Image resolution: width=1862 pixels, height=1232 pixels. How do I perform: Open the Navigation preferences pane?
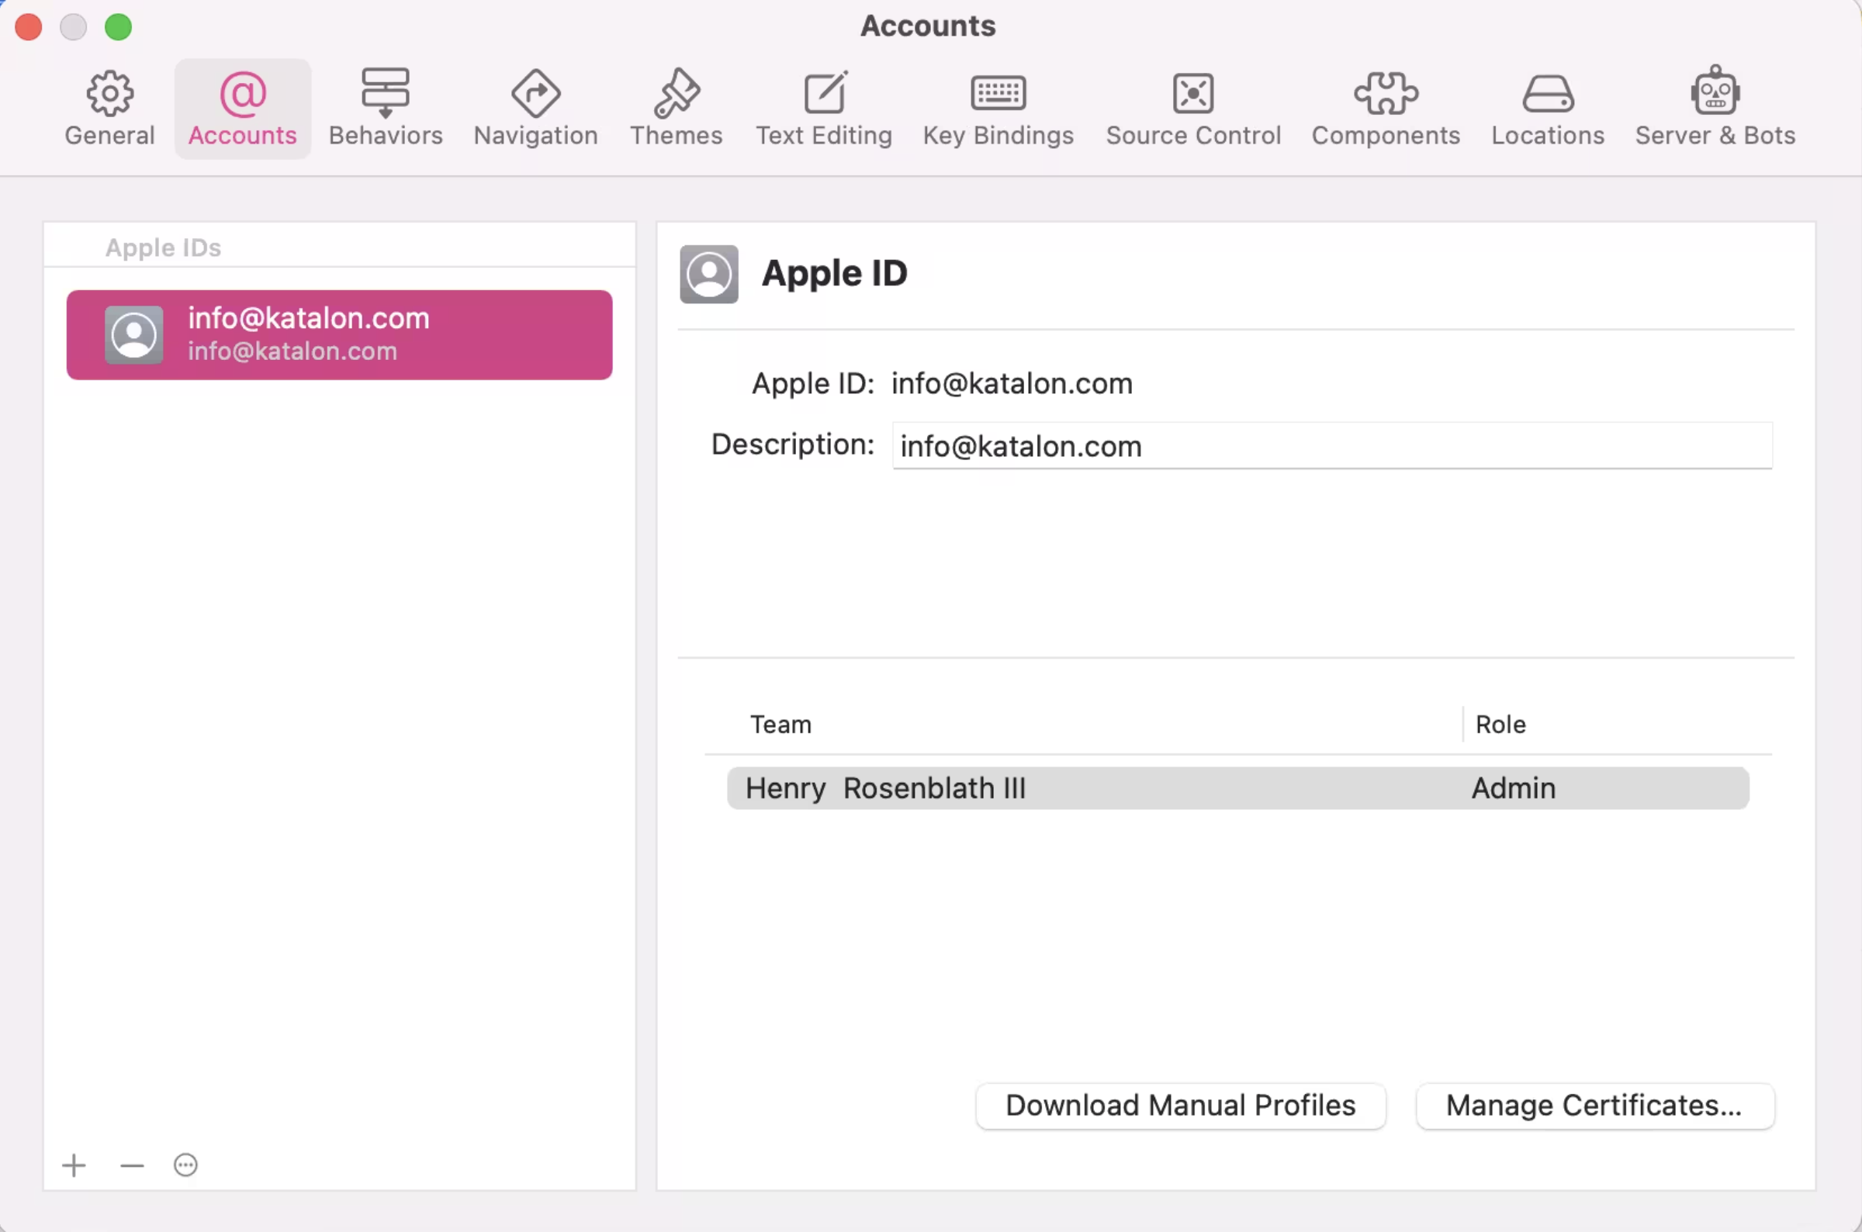(x=535, y=108)
